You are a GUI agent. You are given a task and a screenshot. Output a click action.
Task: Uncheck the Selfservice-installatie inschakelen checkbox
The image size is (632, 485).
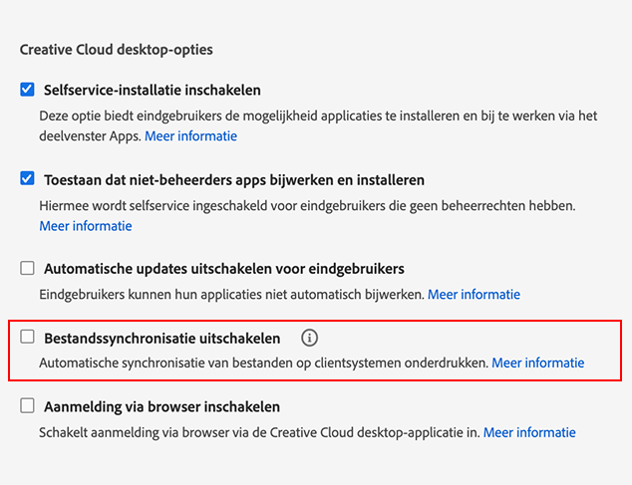coord(28,90)
